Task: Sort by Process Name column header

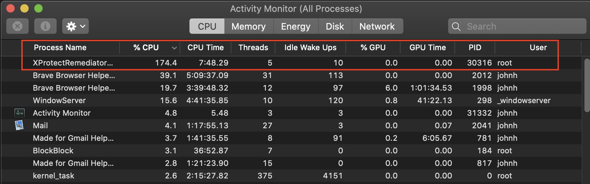Action: tap(60, 48)
